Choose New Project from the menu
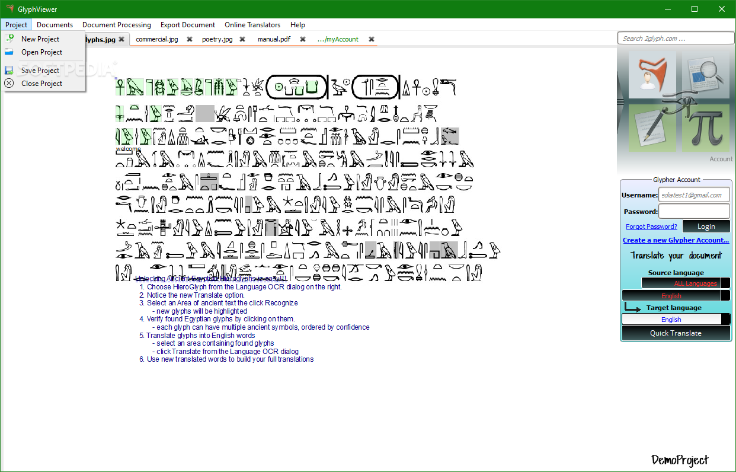 coord(43,39)
